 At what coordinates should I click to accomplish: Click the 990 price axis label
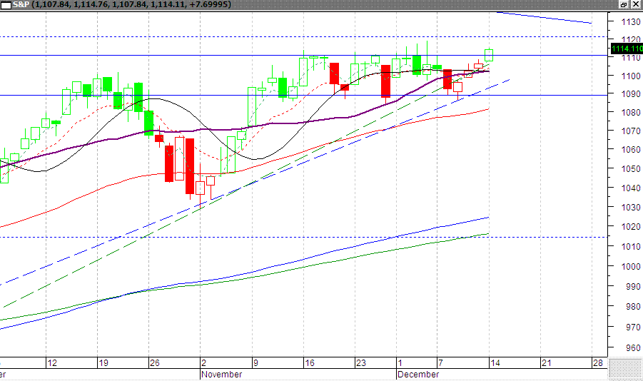(x=633, y=287)
